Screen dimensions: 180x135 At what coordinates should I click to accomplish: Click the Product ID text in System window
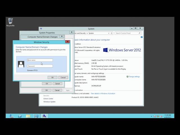pos(85,97)
